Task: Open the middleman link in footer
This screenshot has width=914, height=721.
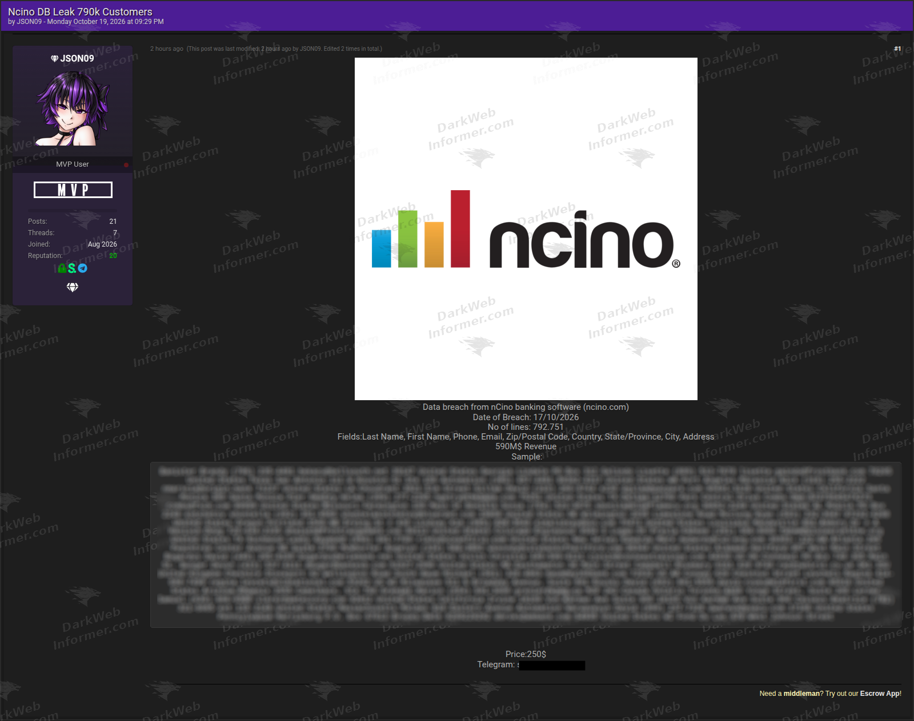Action: point(801,694)
